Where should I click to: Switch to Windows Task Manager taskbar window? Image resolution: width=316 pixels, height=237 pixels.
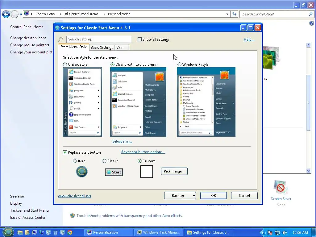(x=158, y=232)
